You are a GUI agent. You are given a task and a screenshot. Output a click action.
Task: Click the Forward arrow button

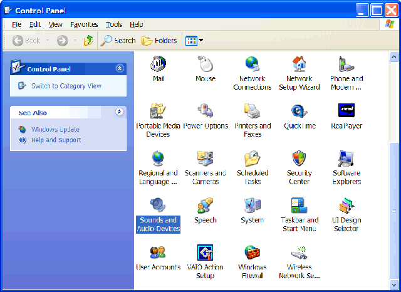coord(63,40)
